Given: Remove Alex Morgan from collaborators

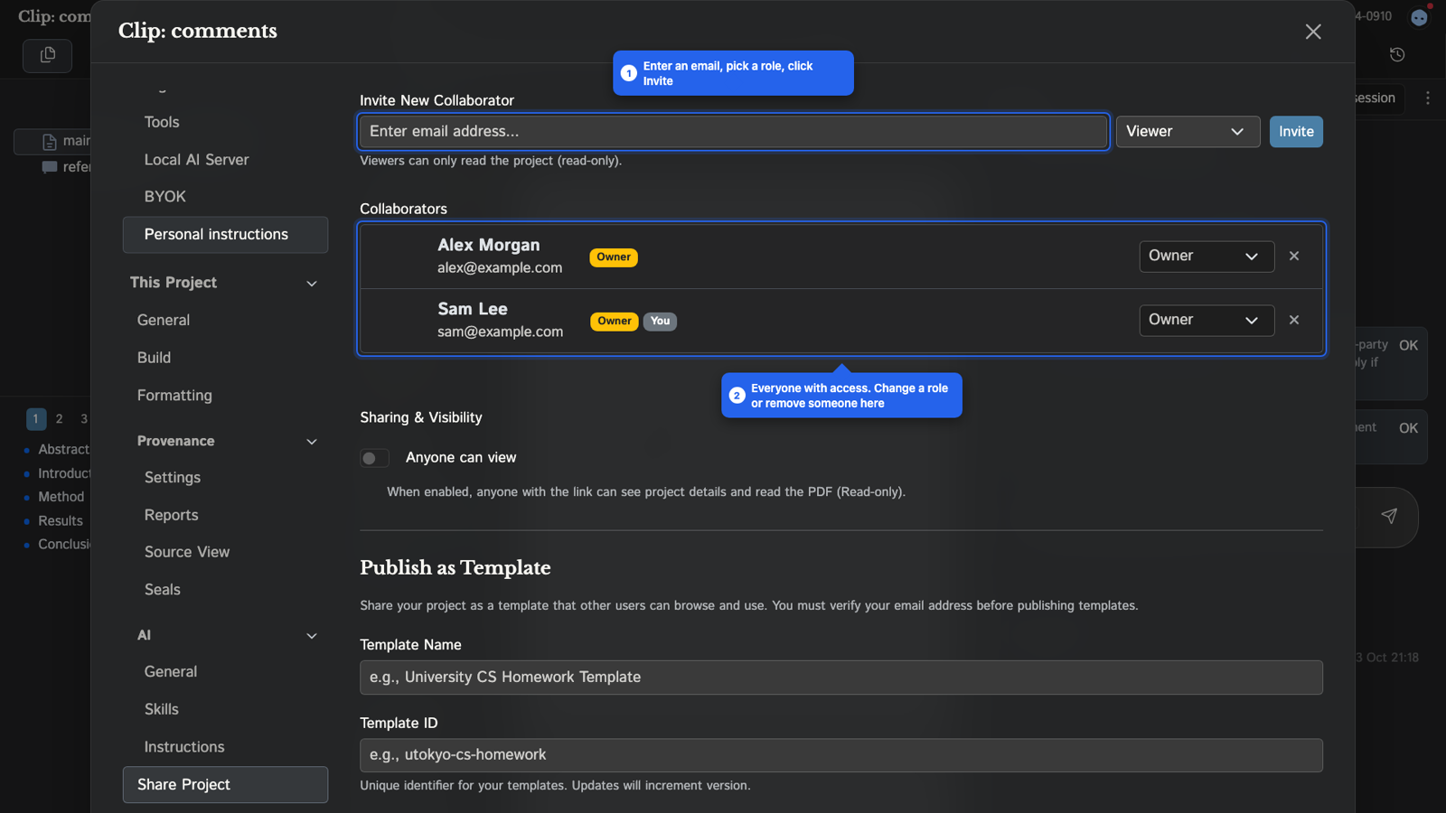Looking at the screenshot, I should pos(1294,257).
